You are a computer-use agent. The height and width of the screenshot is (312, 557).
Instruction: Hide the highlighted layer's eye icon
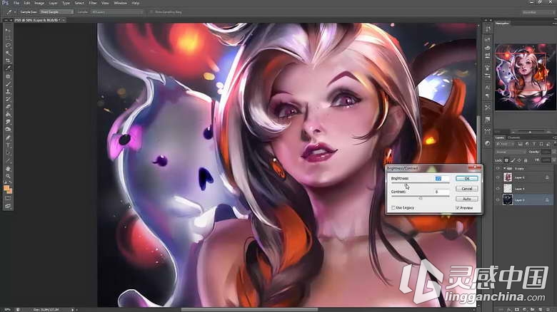coord(498,200)
